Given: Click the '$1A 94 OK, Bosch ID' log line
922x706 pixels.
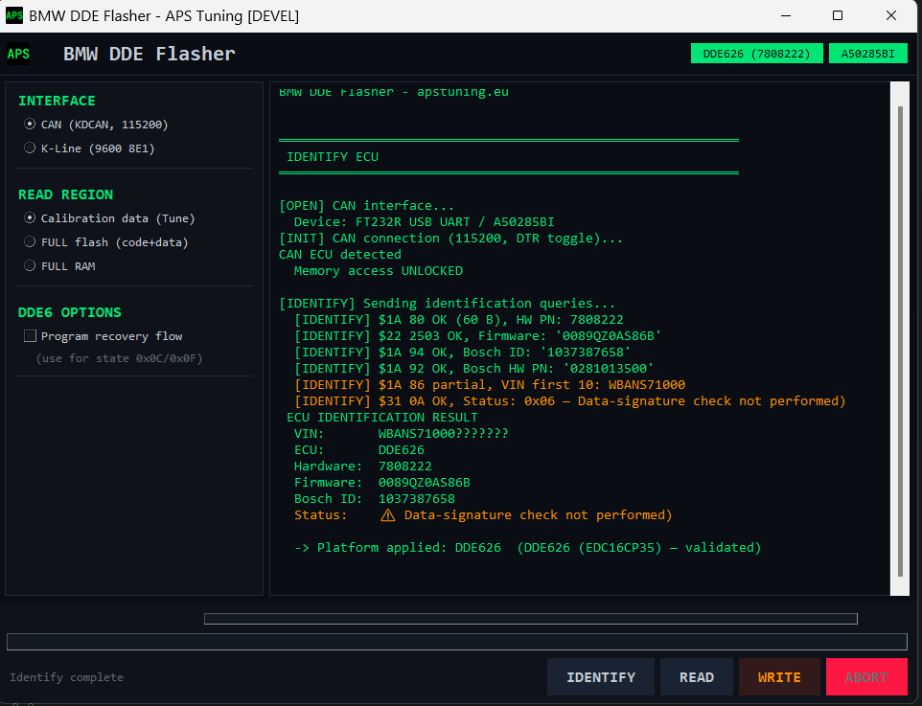Looking at the screenshot, I should coord(462,353).
